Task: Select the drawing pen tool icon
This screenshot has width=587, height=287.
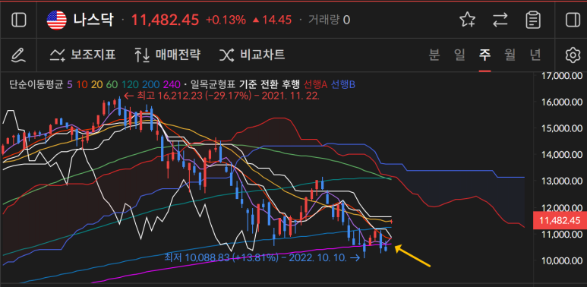Action: pyautogui.click(x=19, y=55)
